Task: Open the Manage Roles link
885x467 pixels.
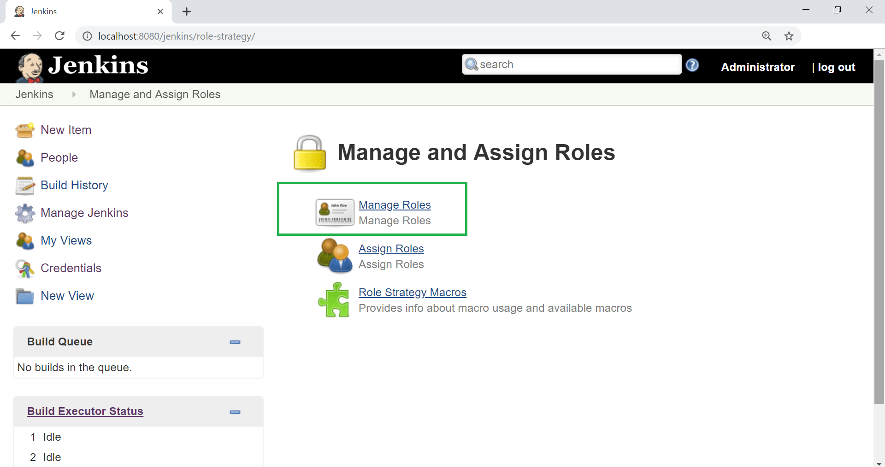Action: (395, 205)
